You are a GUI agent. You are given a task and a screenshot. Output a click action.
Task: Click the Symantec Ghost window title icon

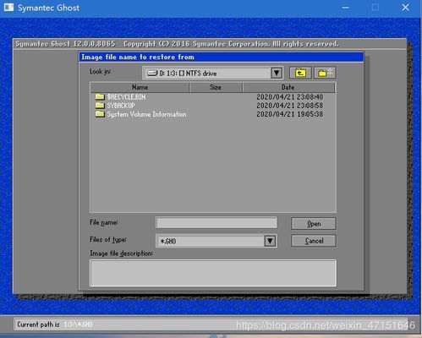click(8, 8)
